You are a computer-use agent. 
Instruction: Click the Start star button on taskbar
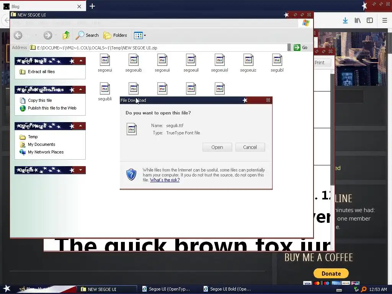[7, 289]
